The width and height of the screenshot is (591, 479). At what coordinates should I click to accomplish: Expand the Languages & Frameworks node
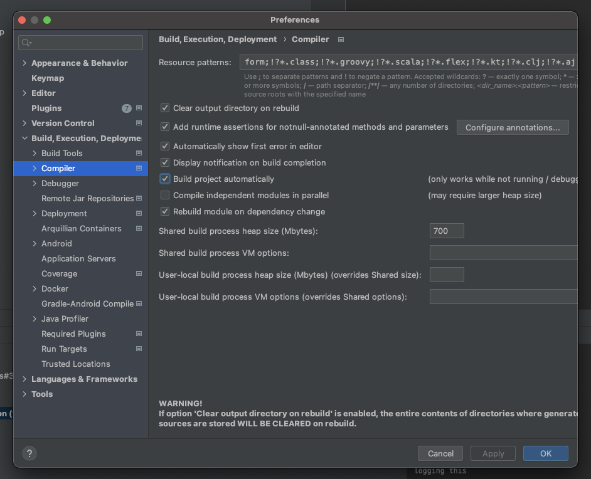tap(24, 379)
